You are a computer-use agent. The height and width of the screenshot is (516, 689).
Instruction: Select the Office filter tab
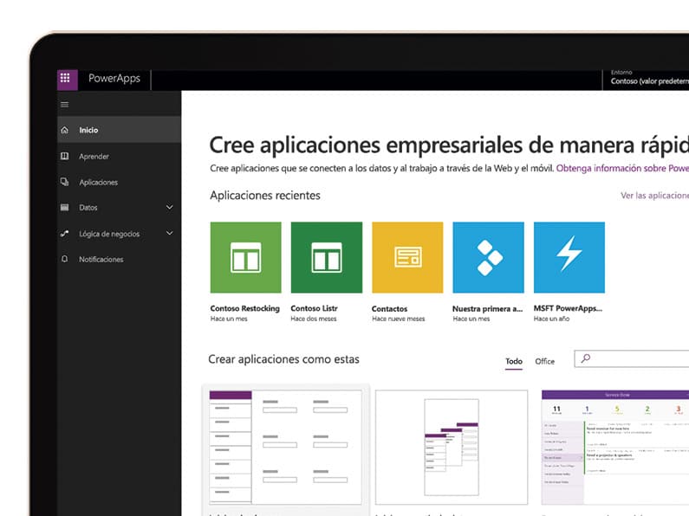pos(545,362)
